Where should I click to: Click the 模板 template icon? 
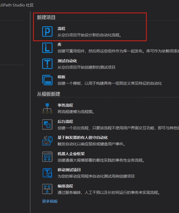pyautogui.click(x=47, y=80)
